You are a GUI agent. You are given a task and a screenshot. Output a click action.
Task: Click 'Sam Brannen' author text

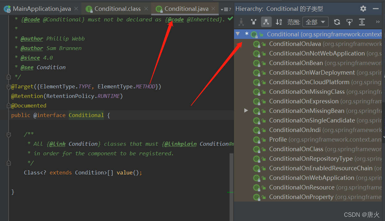click(64, 48)
